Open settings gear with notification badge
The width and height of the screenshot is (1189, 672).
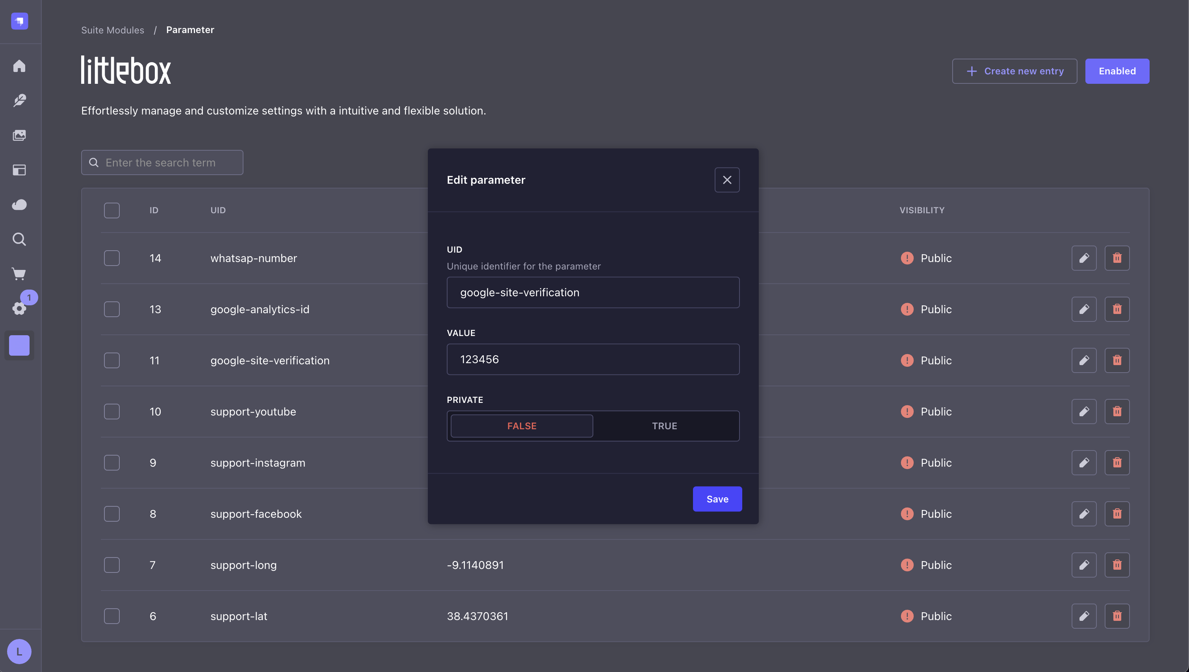(x=19, y=308)
